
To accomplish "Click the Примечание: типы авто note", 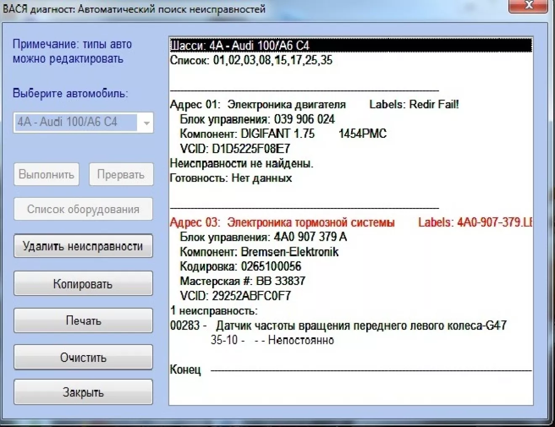I will [x=72, y=51].
